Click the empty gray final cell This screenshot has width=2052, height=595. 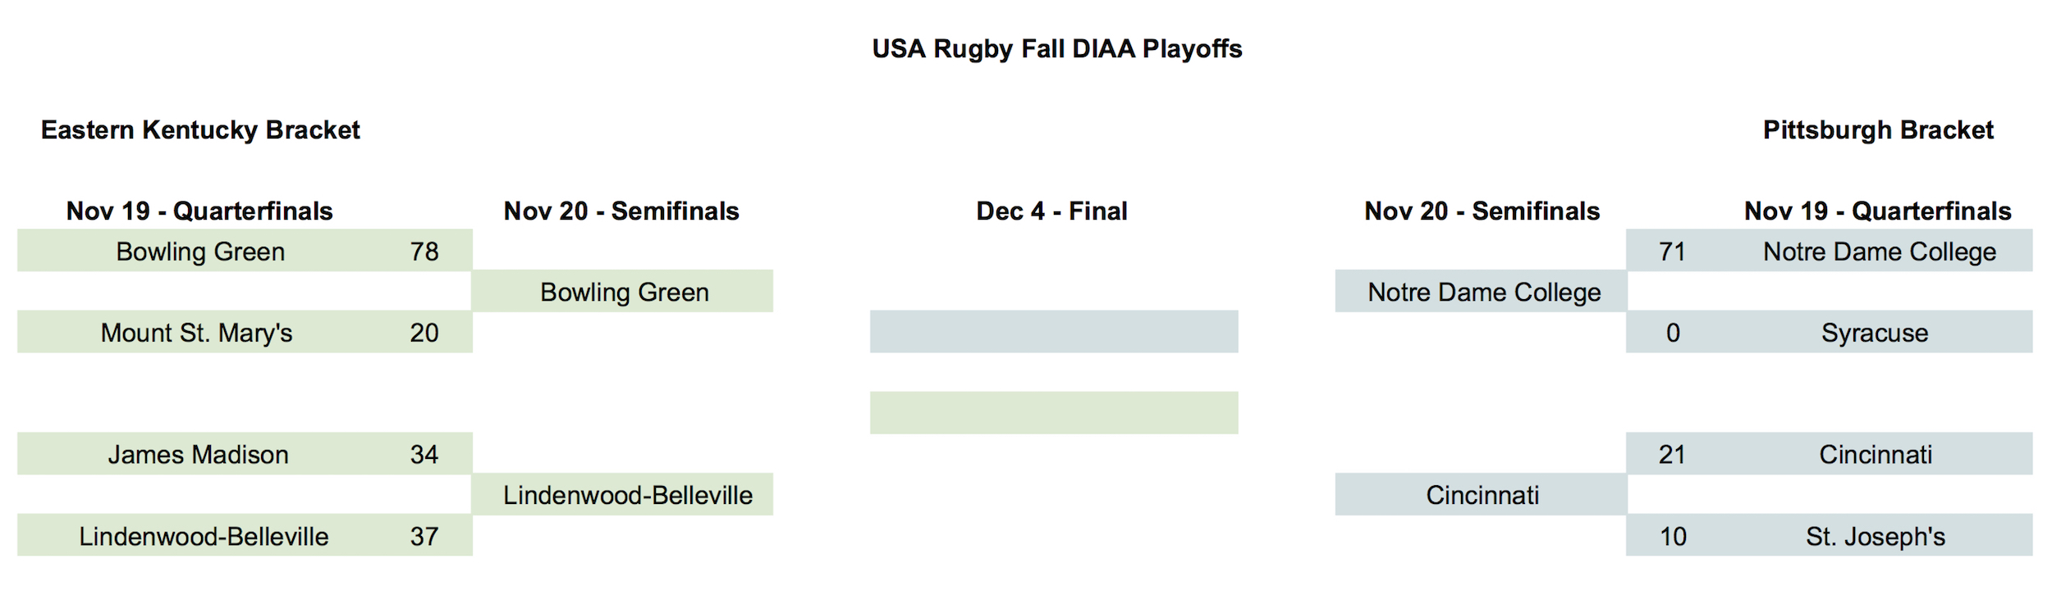point(1054,332)
